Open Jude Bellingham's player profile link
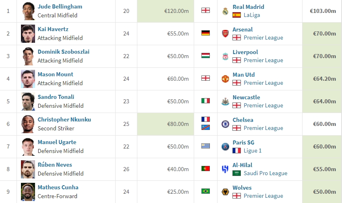The height and width of the screenshot is (203, 342). [x=60, y=6]
